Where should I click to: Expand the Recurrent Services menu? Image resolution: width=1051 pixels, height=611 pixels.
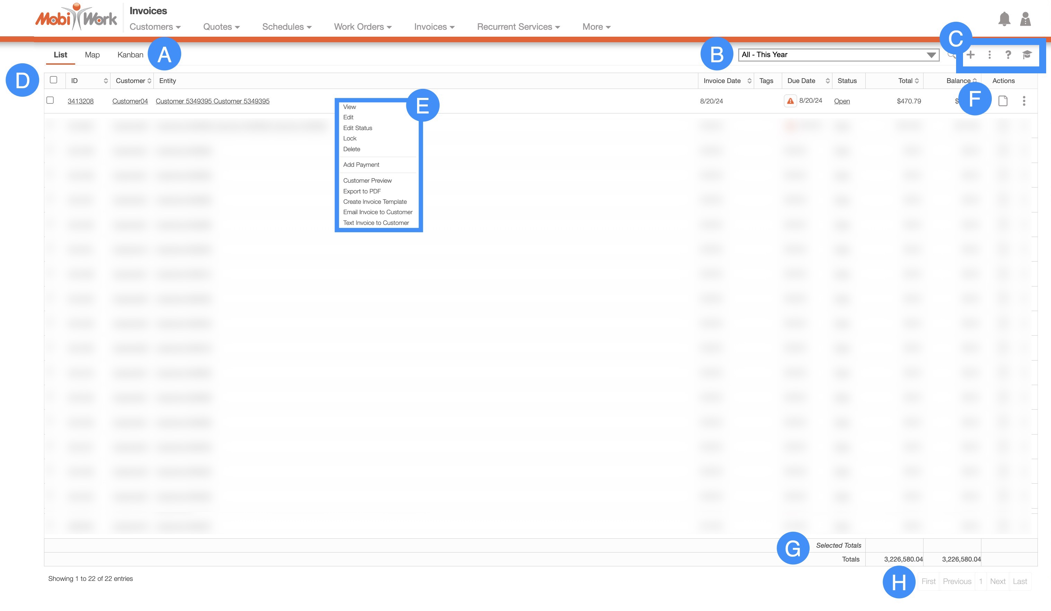[518, 27]
